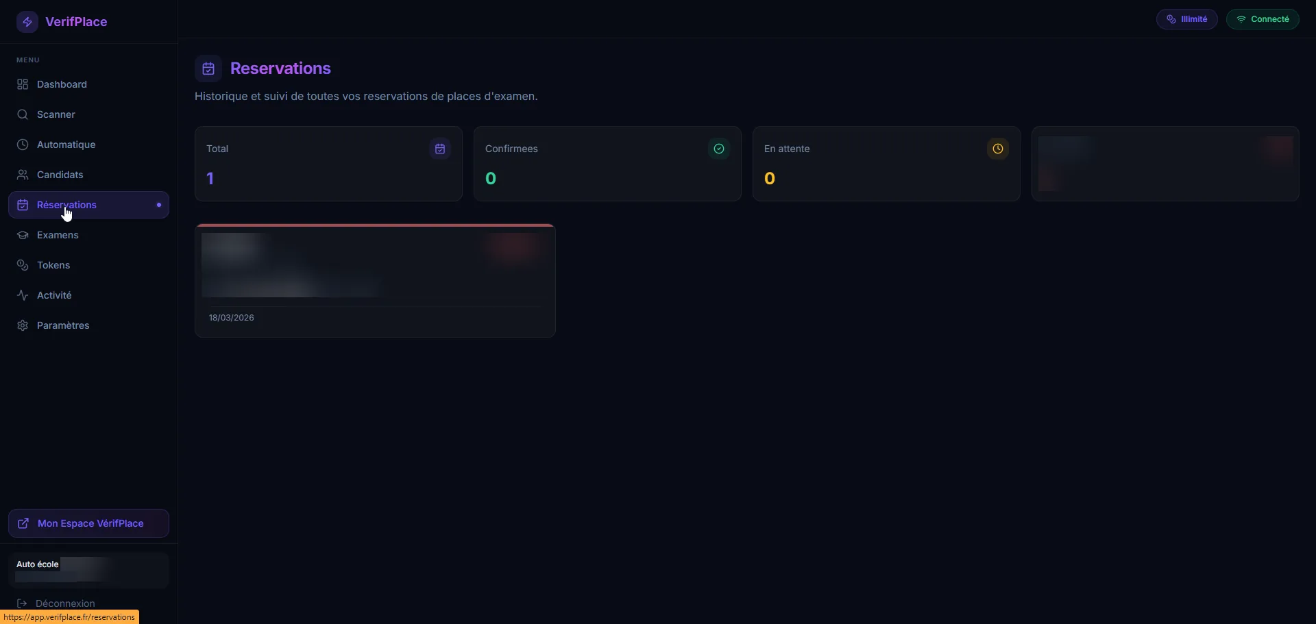The width and height of the screenshot is (1316, 624).
Task: Click the Tokens coins icon
Action: pos(23,265)
